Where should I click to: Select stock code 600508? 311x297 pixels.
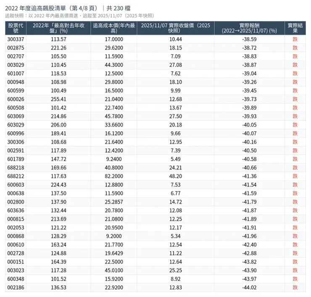(16, 108)
